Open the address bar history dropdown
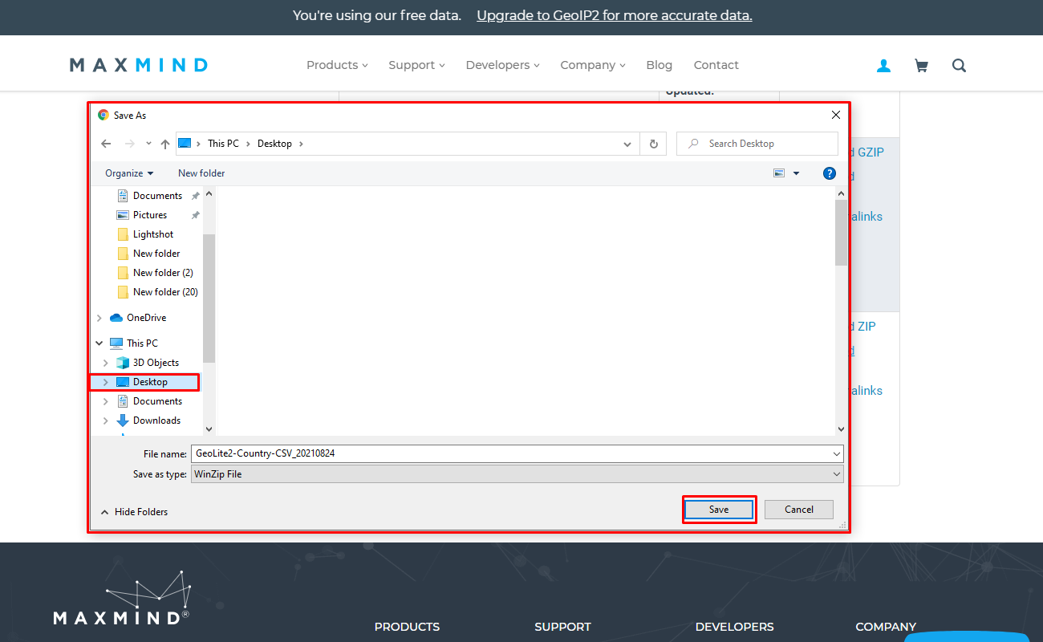The width and height of the screenshot is (1043, 642). click(x=627, y=144)
